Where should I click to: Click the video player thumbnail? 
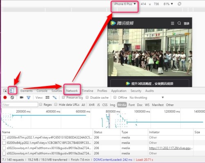coord(150,52)
